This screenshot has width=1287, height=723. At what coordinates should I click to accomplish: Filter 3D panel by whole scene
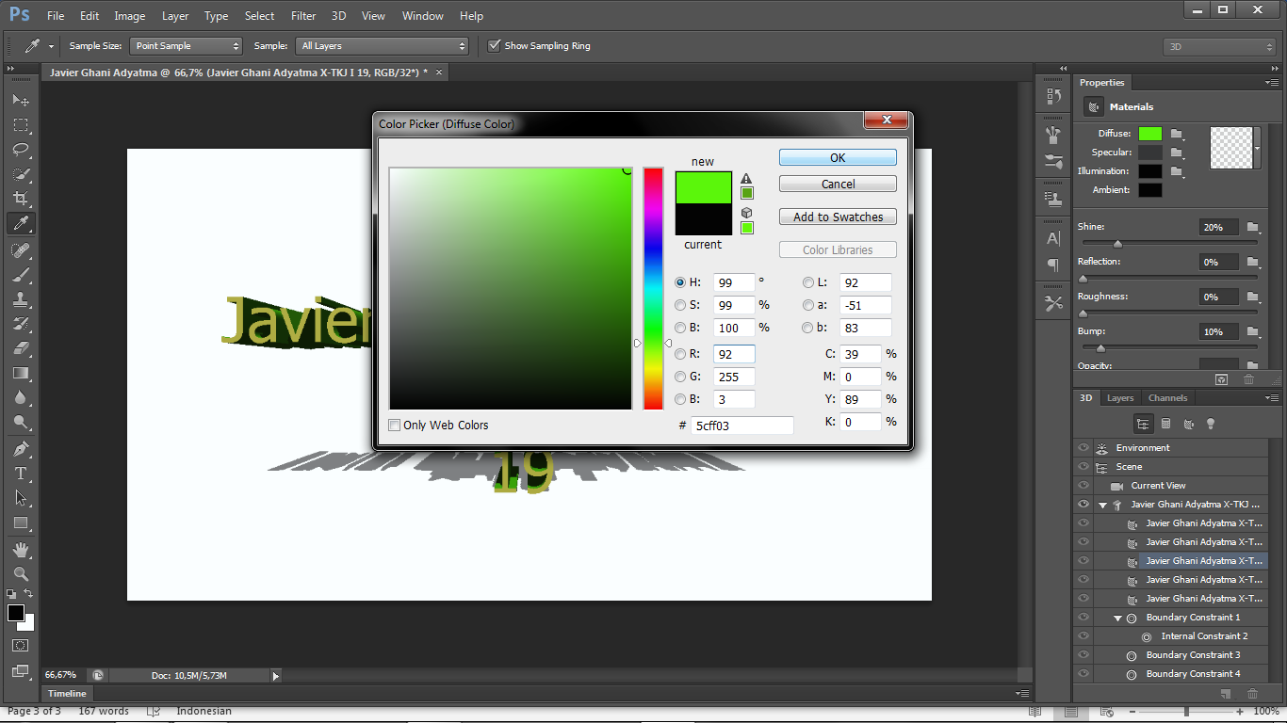1143,424
